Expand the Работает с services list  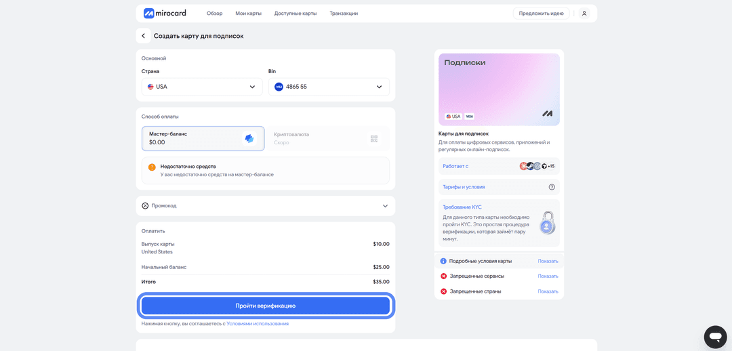(x=499, y=166)
